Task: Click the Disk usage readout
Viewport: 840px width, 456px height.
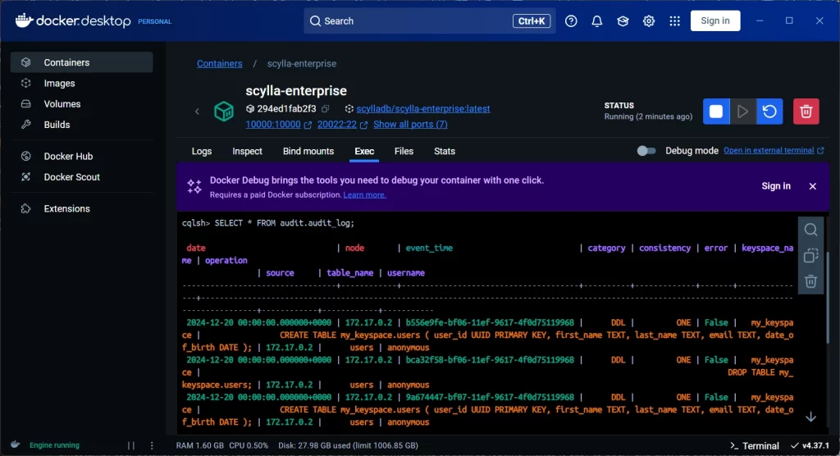Action: tap(348, 445)
